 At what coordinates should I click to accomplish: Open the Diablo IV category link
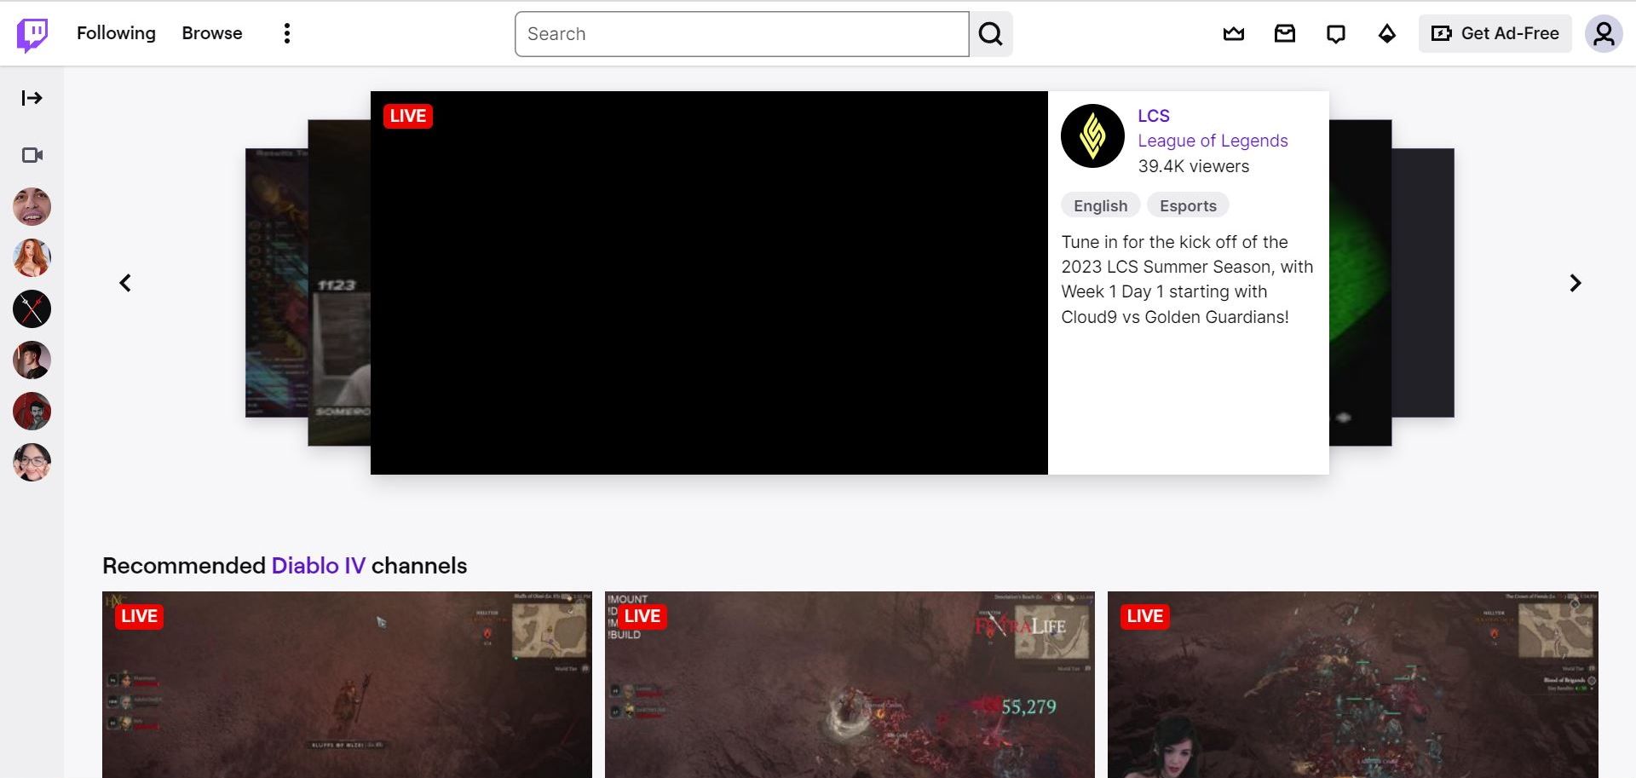[318, 565]
